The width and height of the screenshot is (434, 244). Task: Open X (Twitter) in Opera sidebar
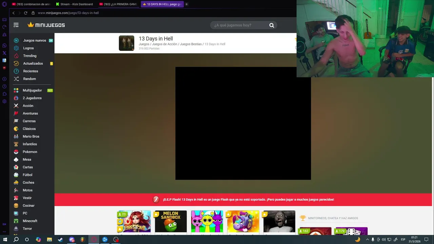(4, 53)
